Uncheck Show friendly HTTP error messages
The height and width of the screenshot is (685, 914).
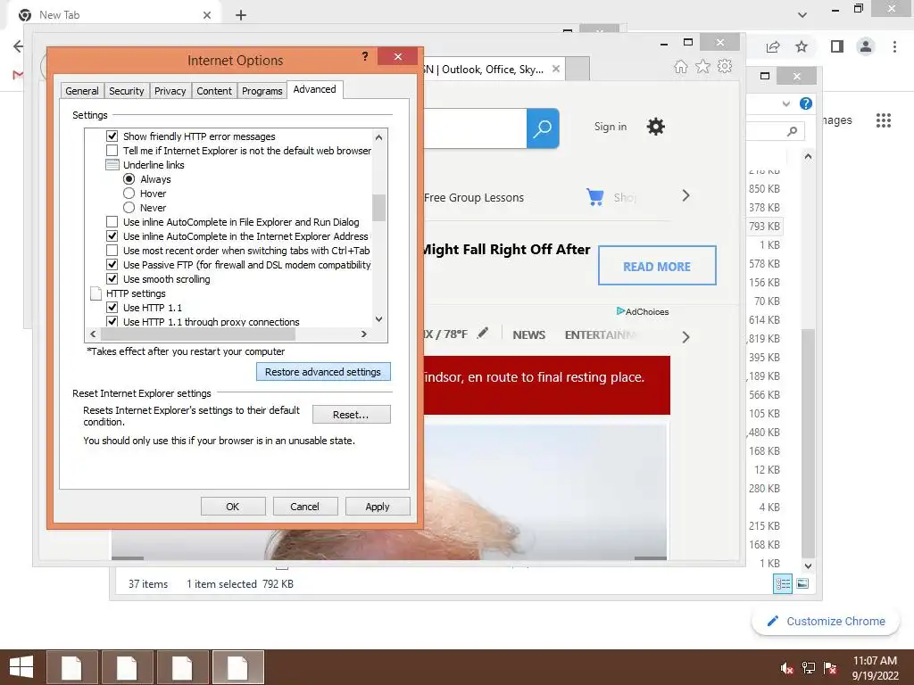tap(112, 136)
